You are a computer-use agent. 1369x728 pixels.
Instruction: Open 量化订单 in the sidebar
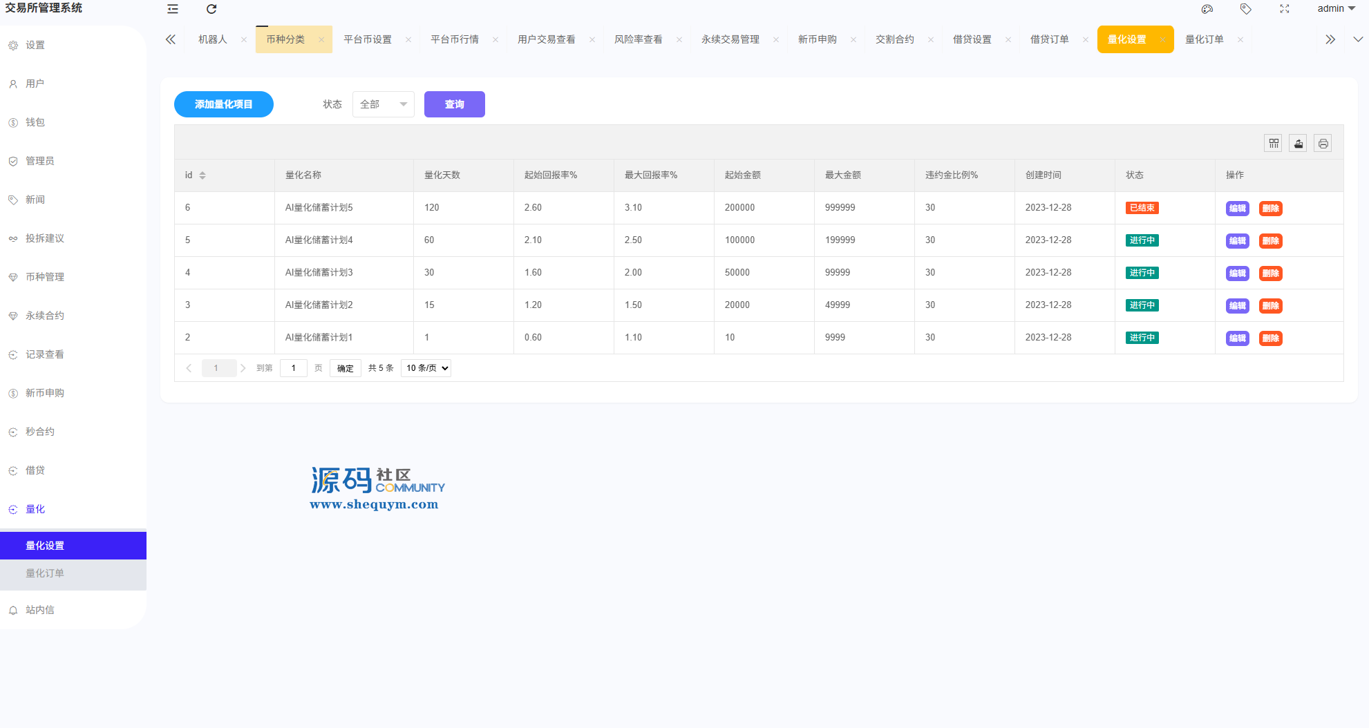tap(45, 573)
